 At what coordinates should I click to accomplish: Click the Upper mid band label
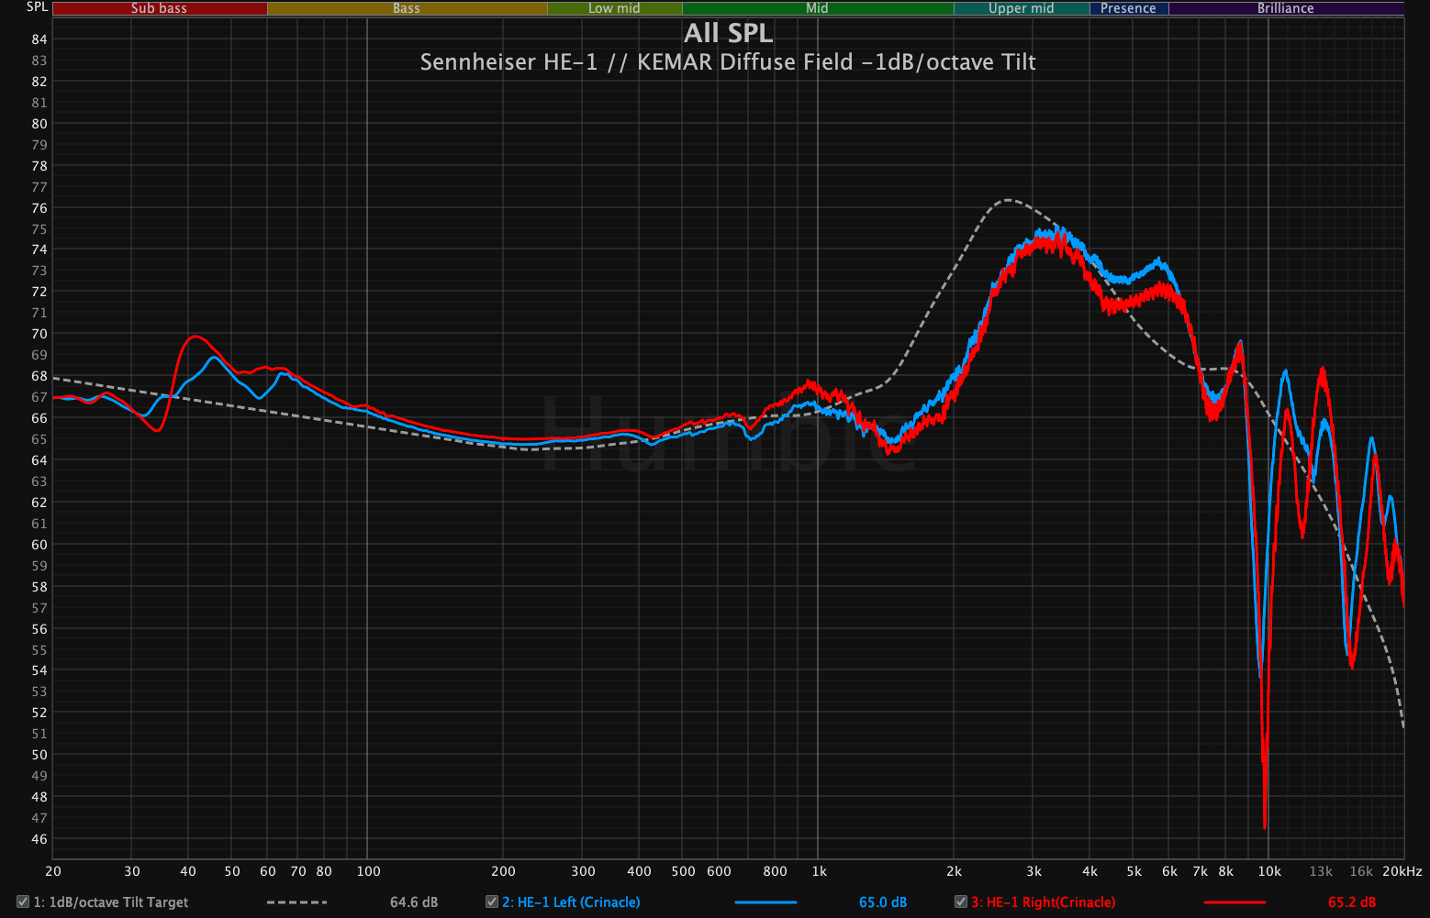click(x=1021, y=8)
